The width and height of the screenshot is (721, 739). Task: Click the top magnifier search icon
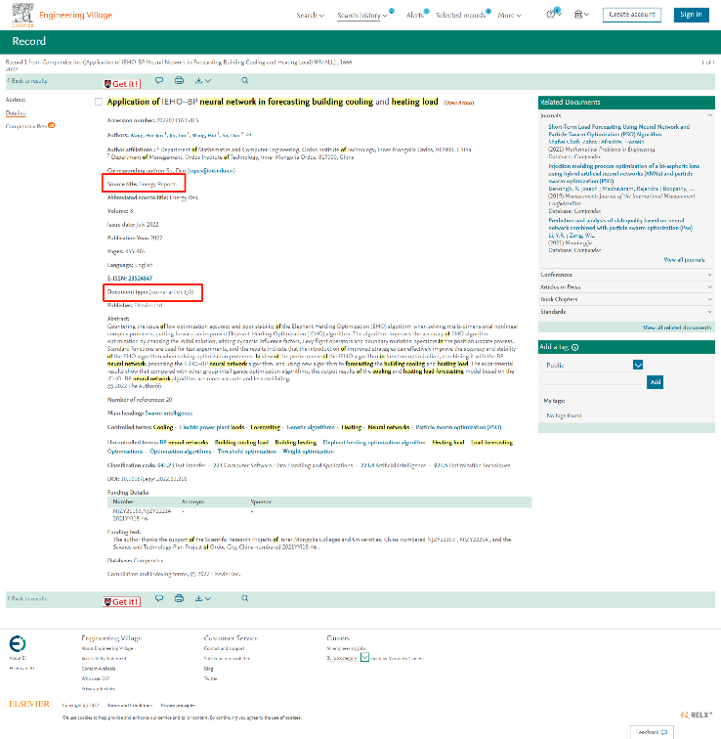click(245, 80)
